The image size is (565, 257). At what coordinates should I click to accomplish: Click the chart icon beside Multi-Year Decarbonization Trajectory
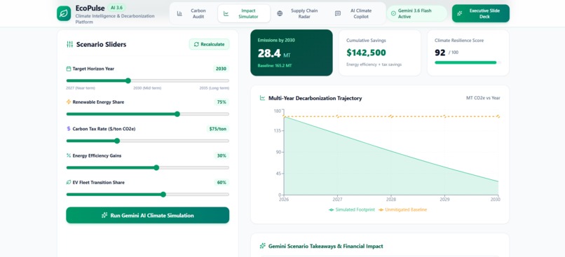(x=262, y=98)
